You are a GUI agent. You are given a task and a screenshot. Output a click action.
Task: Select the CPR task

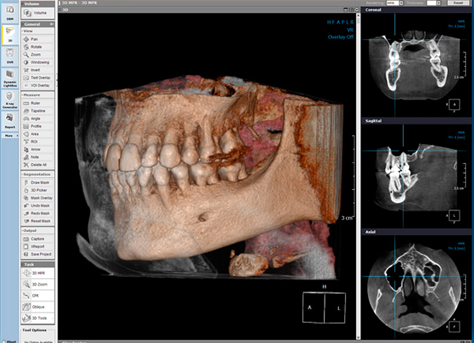tap(38, 295)
